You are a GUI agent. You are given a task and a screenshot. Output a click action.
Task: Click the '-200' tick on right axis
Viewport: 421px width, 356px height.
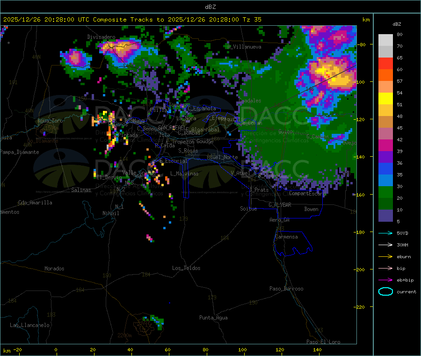pos(360,269)
